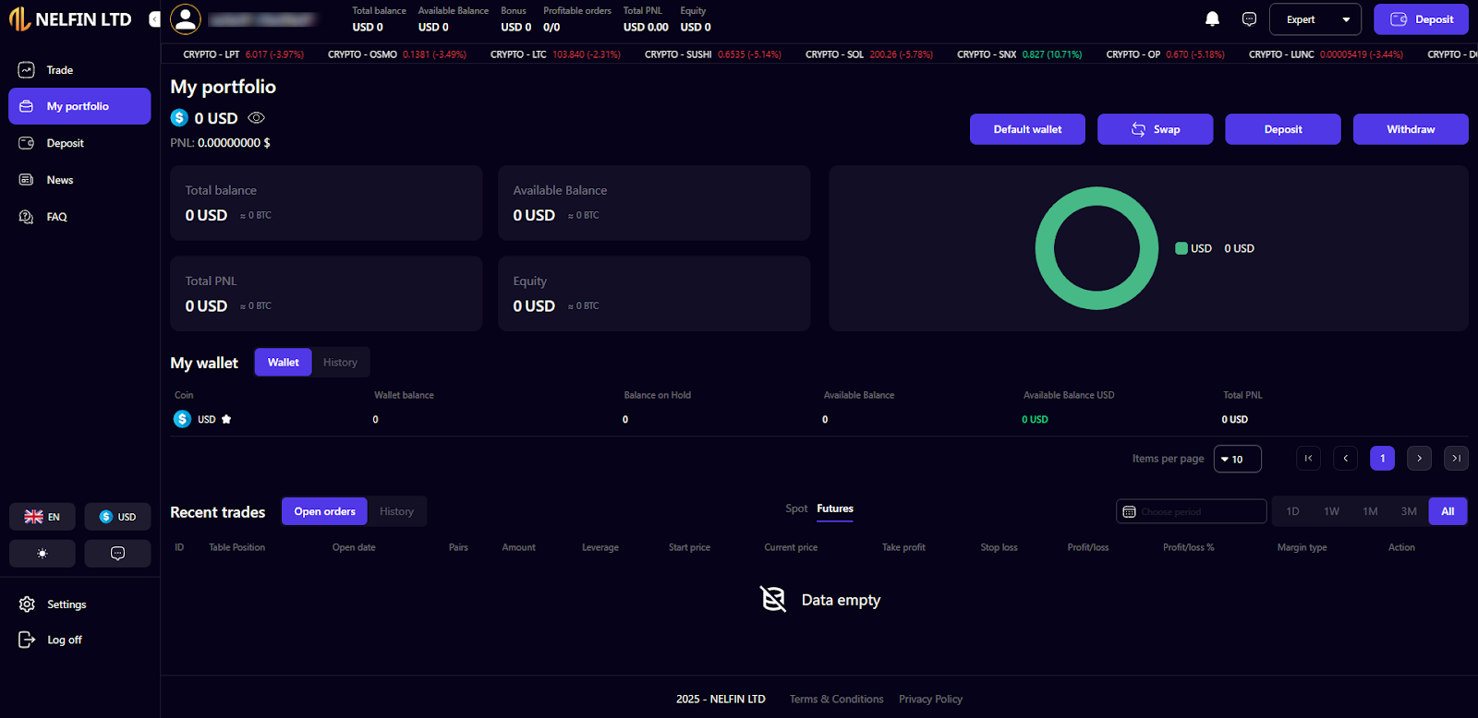
Task: Click the Swap button
Action: pyautogui.click(x=1155, y=129)
